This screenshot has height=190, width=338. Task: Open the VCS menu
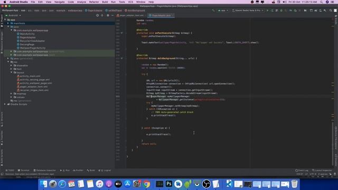[x=130, y=2]
